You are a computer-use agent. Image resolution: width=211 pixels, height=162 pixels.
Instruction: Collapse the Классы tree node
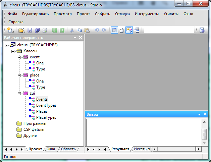(13, 51)
